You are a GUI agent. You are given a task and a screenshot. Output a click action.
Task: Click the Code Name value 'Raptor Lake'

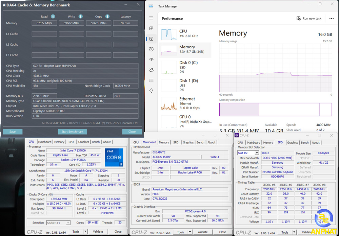click(60, 155)
